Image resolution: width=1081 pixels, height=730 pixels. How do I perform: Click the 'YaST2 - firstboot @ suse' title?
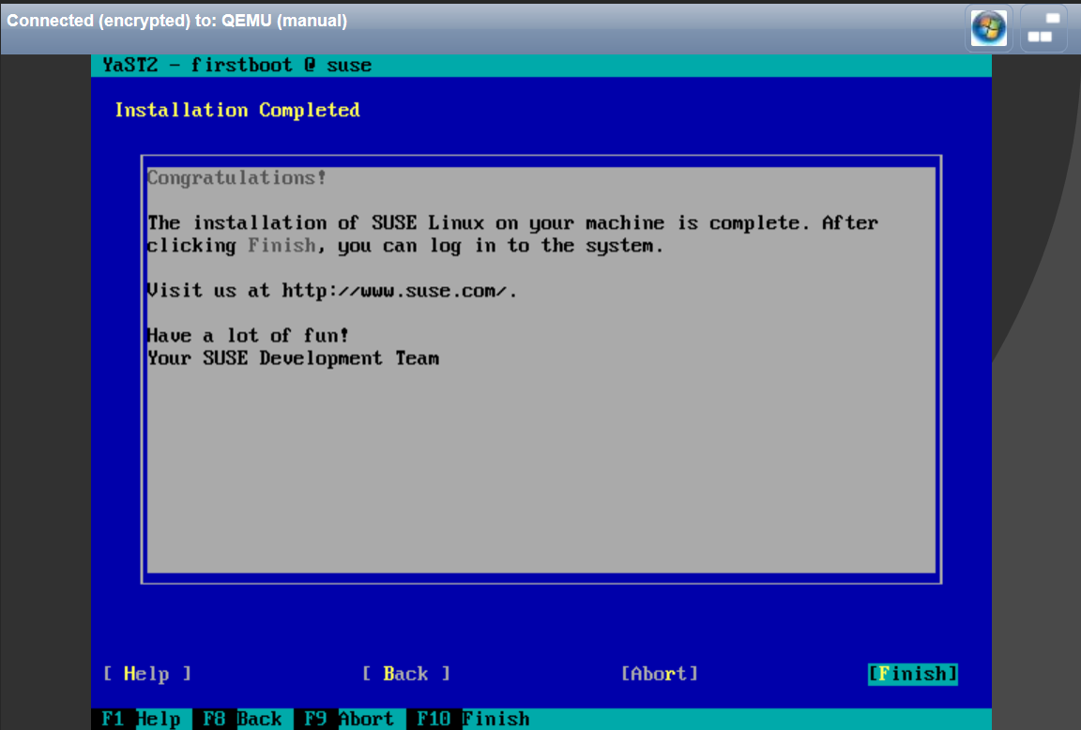(x=237, y=66)
